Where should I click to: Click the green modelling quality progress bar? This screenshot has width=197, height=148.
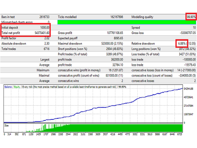[x=127, y=22]
